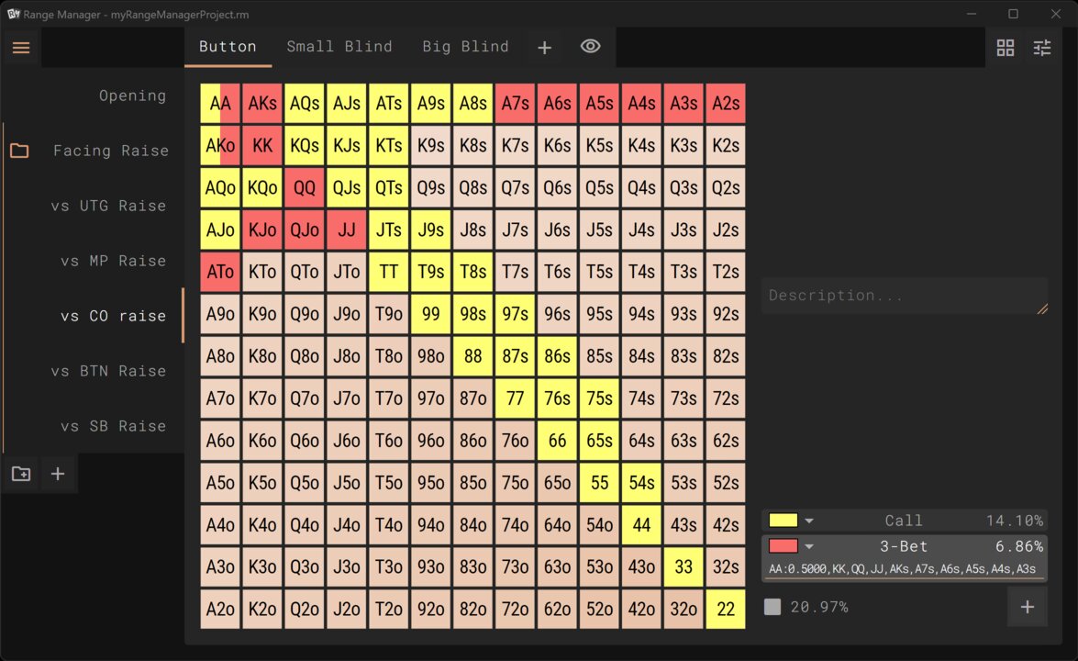Create a new folder in the sidebar
The height and width of the screenshot is (661, 1078).
tap(20, 474)
